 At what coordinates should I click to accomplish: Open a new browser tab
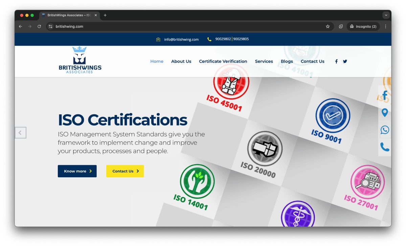[105, 15]
